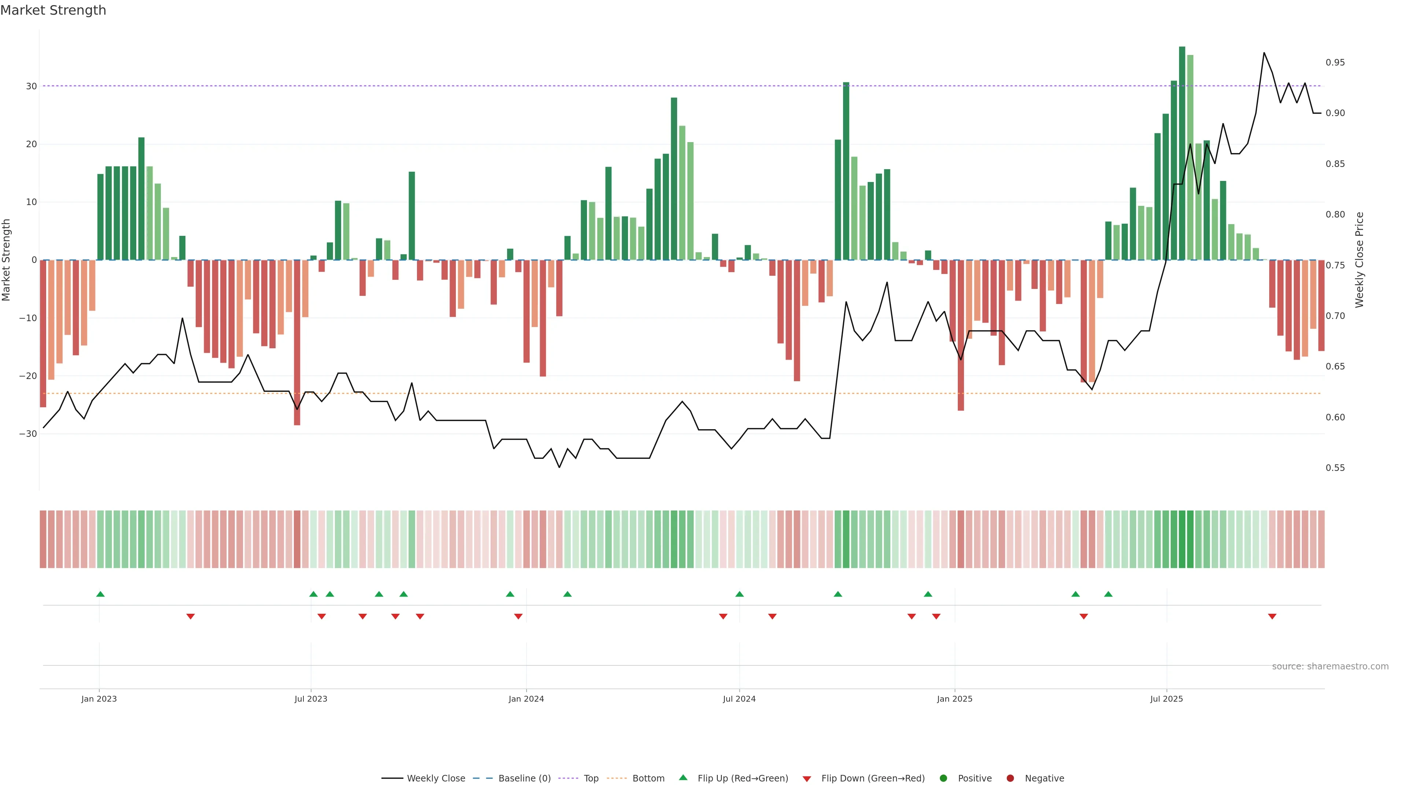
Task: Click the Jan 2025 x-axis label
Action: pyautogui.click(x=954, y=699)
